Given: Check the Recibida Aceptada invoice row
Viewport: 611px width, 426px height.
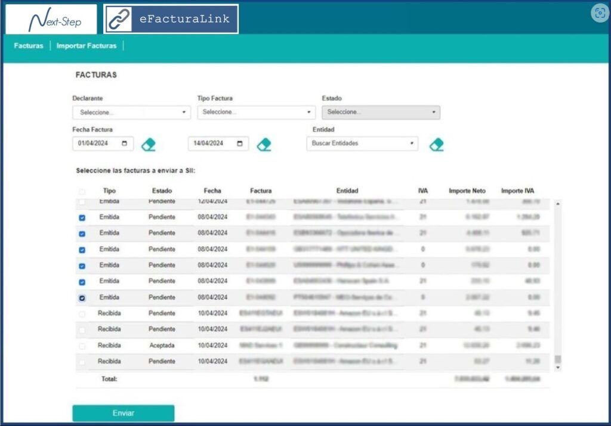Looking at the screenshot, I should tap(82, 346).
